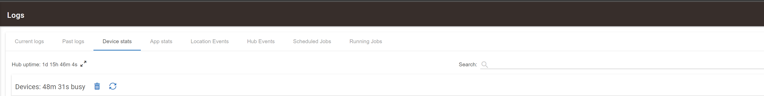Click the Search: label
The image size is (764, 96).
(468, 65)
